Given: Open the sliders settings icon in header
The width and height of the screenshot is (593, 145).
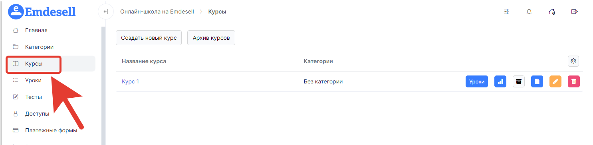Looking at the screenshot, I should [506, 12].
